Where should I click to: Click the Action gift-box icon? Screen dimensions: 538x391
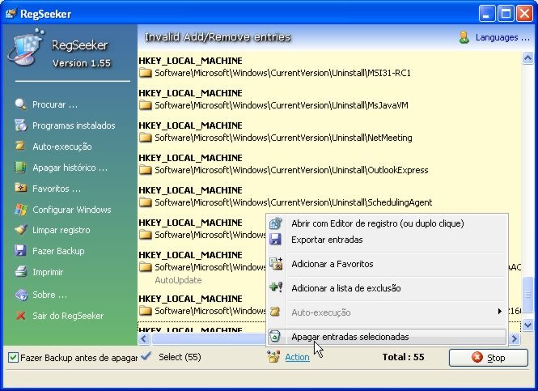pos(273,357)
